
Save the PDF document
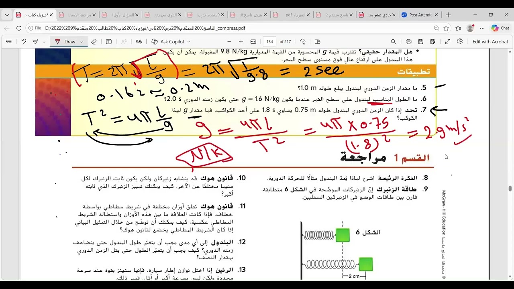pyautogui.click(x=420, y=41)
